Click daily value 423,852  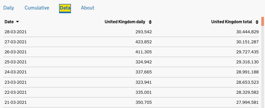[x=144, y=42]
